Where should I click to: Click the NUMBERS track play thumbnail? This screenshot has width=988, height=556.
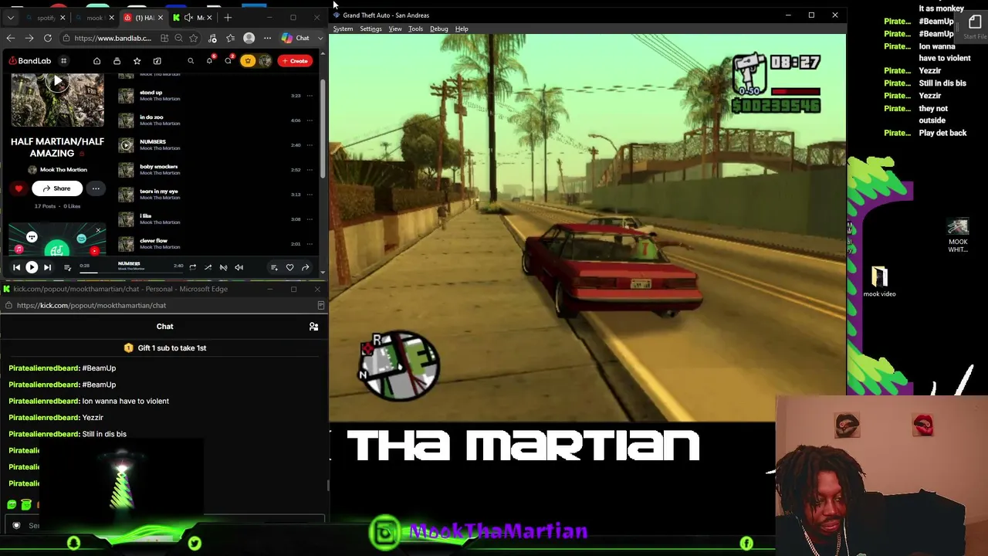126,145
